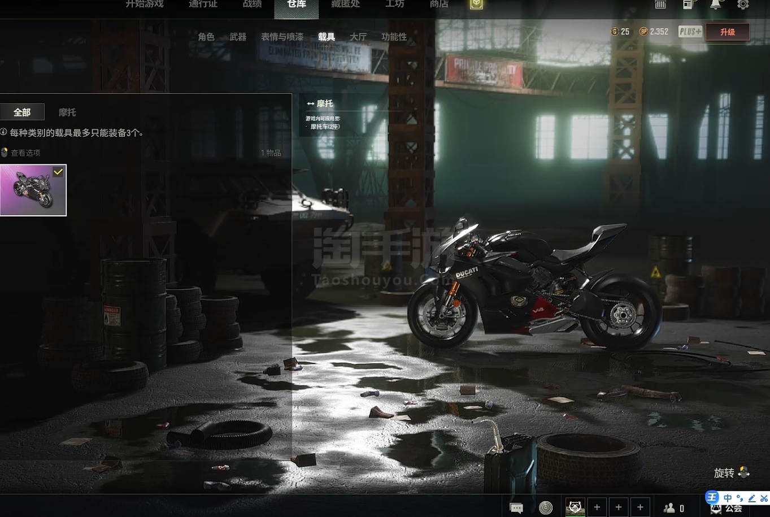This screenshot has height=517, width=770.
Task: Open the news page icon
Action: (x=688, y=5)
